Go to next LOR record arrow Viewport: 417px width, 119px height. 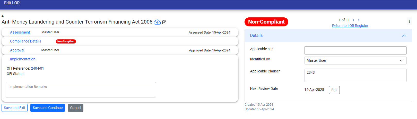359,20
